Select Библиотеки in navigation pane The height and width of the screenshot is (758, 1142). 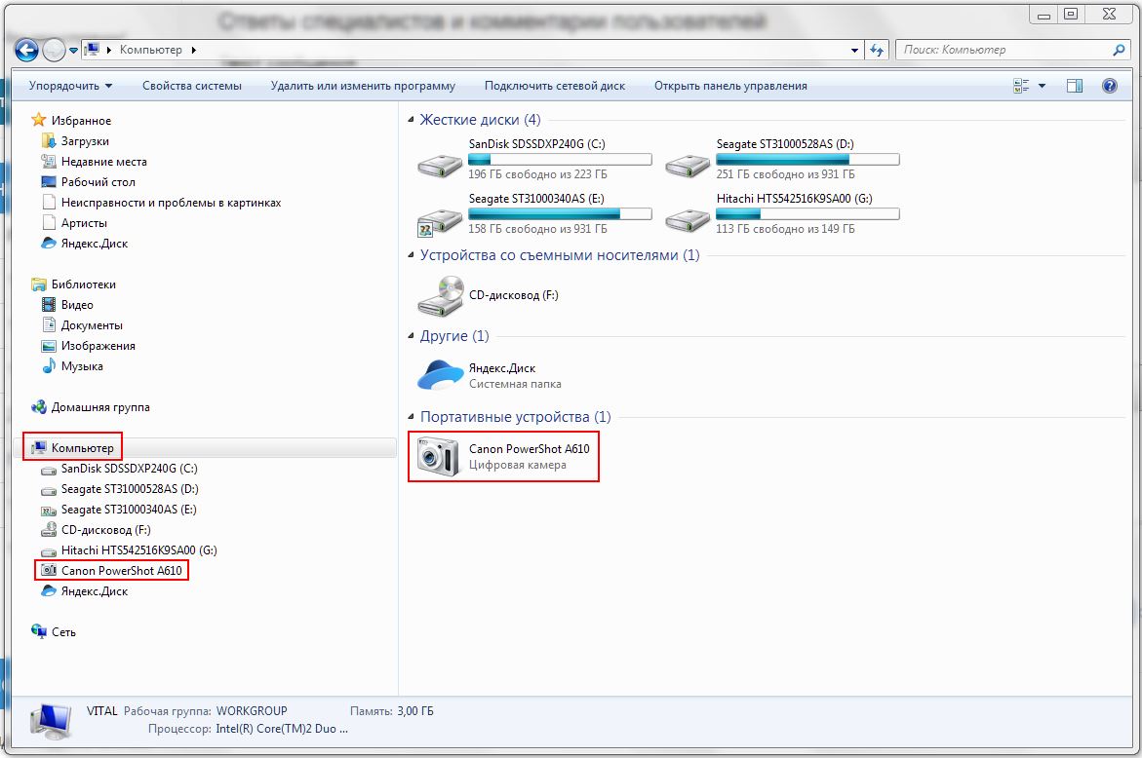[x=73, y=284]
